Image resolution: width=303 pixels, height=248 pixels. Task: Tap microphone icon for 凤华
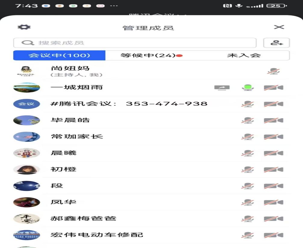tap(248, 202)
